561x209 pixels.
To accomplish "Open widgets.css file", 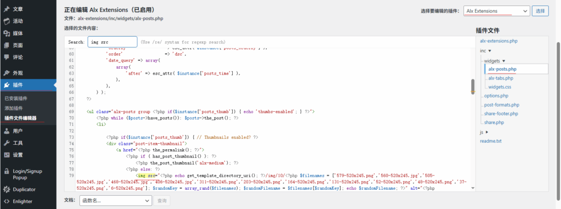I will coord(500,87).
